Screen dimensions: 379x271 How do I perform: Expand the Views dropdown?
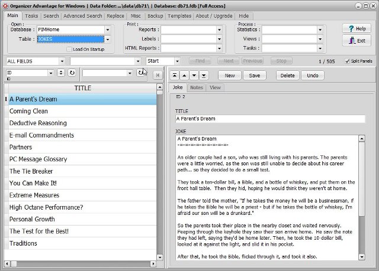pyautogui.click(x=320, y=39)
